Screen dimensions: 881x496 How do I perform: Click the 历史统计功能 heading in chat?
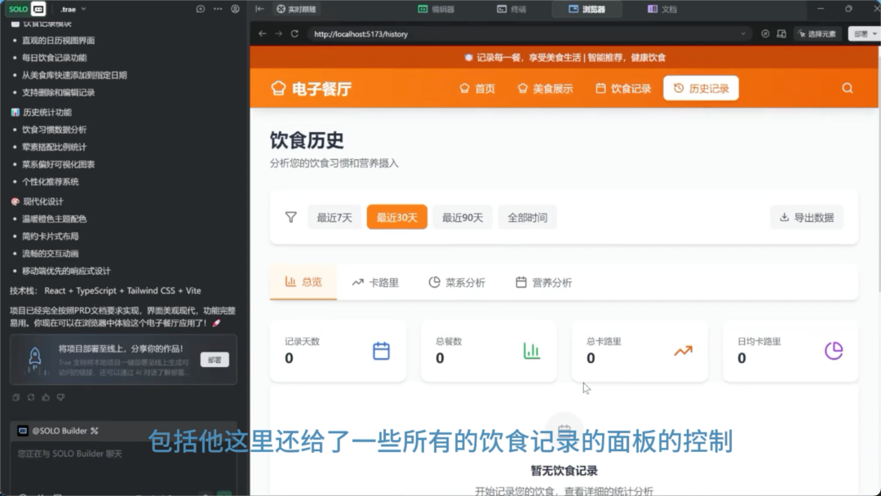[x=47, y=113]
